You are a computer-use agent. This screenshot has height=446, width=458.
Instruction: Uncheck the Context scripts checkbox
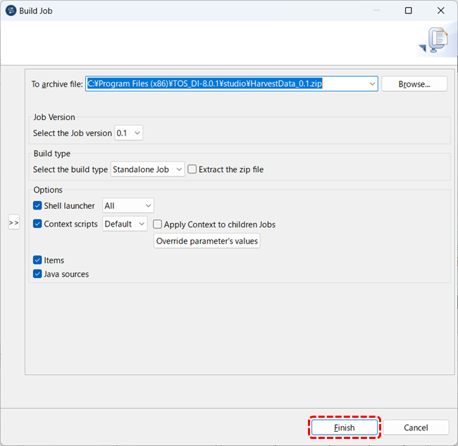tap(37, 224)
